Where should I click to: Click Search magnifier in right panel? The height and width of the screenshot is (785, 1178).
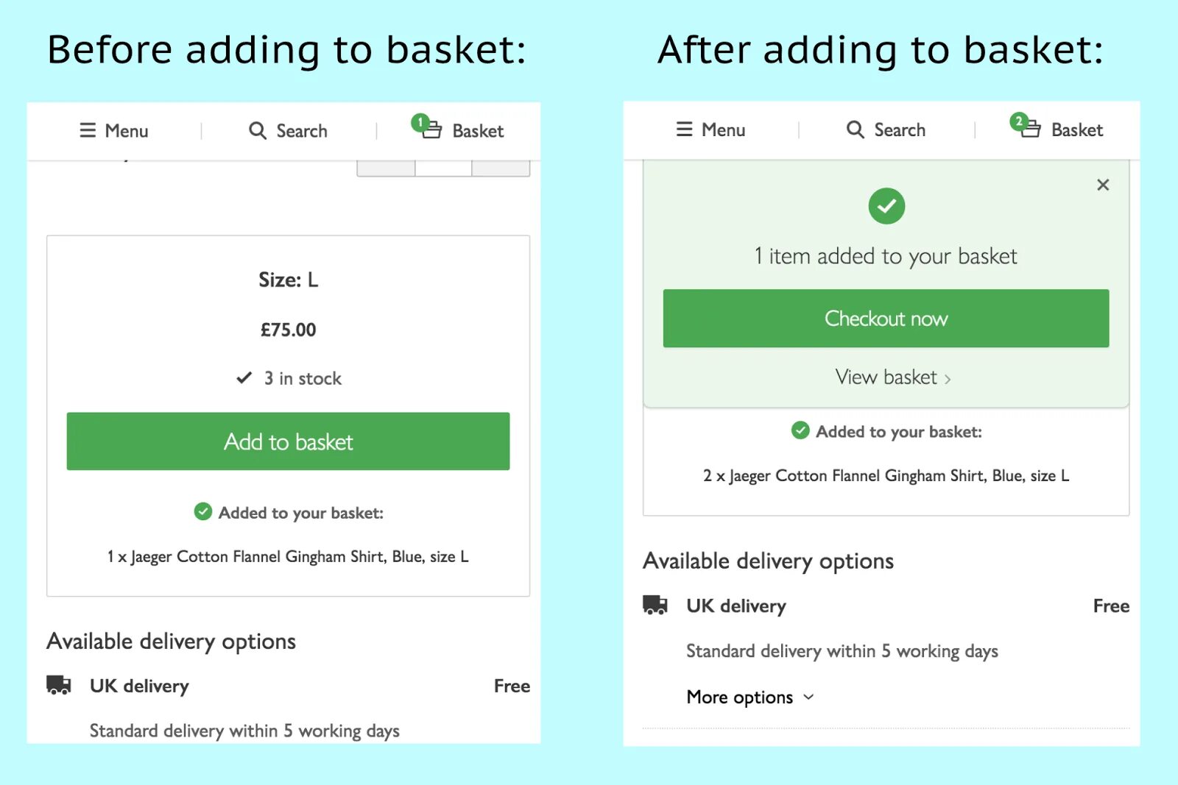point(855,129)
